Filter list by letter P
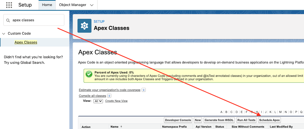304x129 pixels. click(x=296, y=112)
